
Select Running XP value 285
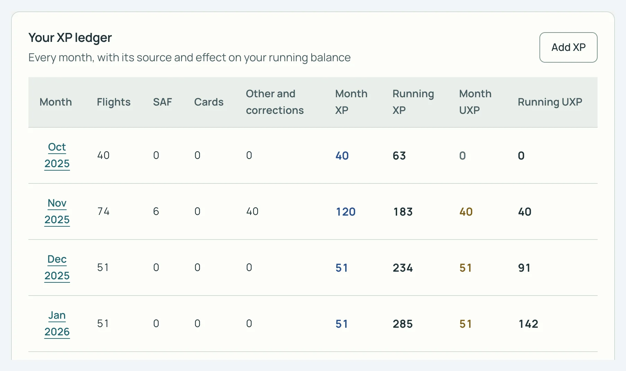click(403, 324)
